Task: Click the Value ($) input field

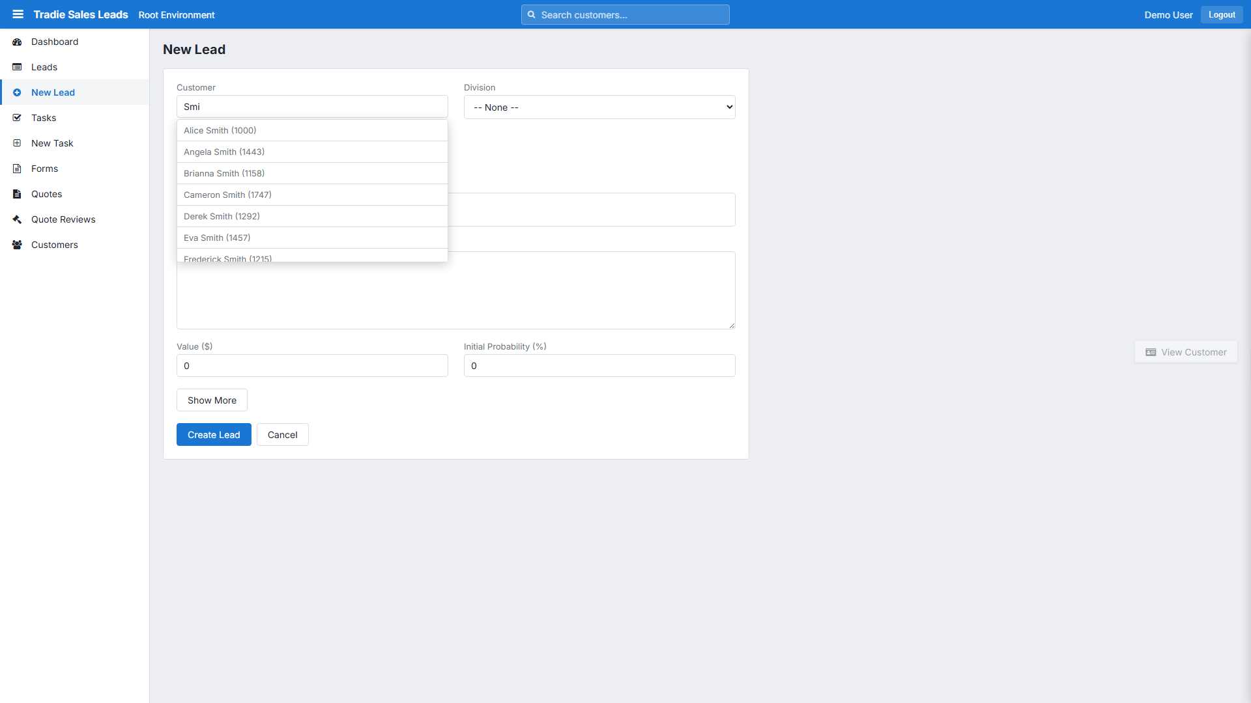Action: tap(312, 366)
